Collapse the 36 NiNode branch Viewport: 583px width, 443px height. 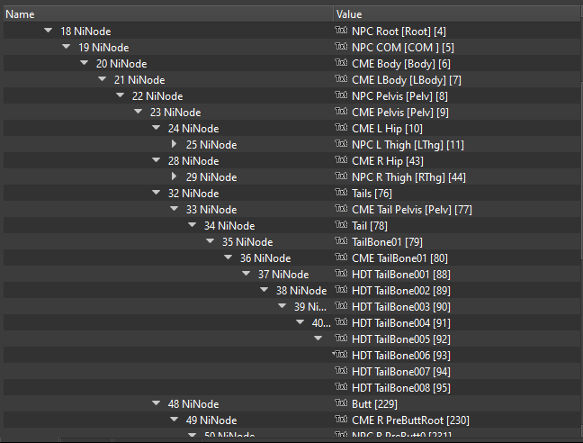228,258
